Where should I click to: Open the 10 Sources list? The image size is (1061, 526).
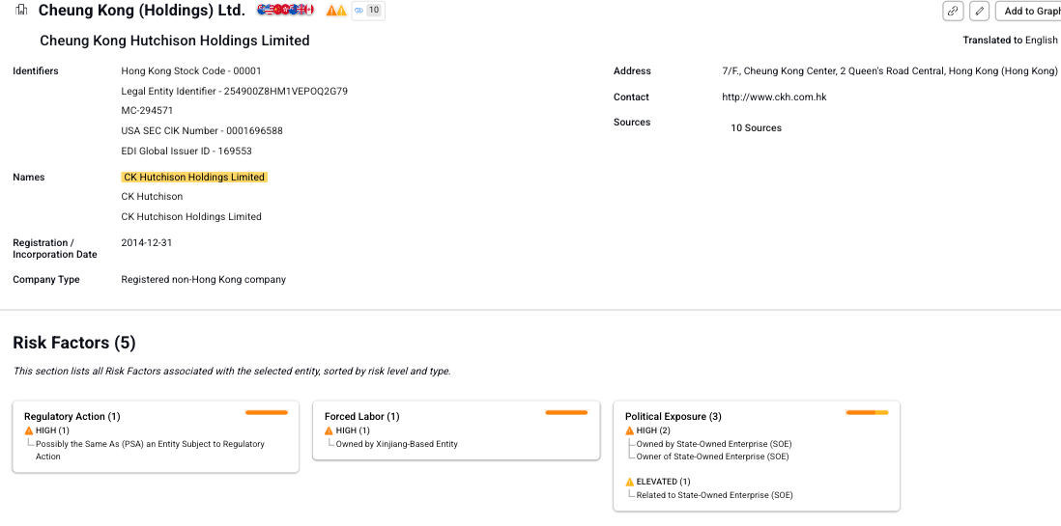(756, 127)
